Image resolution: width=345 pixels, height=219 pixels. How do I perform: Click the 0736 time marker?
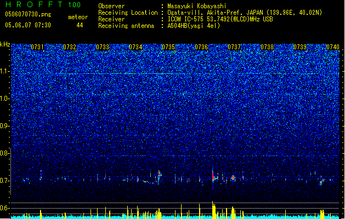201,47
